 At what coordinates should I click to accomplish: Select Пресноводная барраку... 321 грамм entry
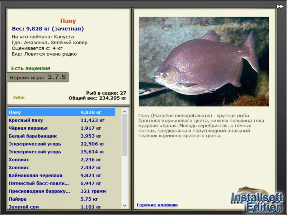[x=61, y=191]
